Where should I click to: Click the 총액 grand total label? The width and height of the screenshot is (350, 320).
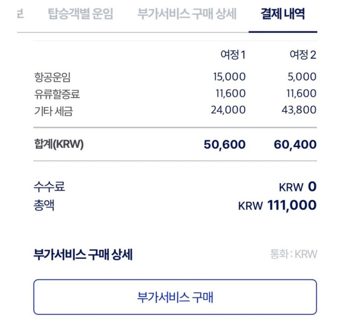[x=44, y=205]
